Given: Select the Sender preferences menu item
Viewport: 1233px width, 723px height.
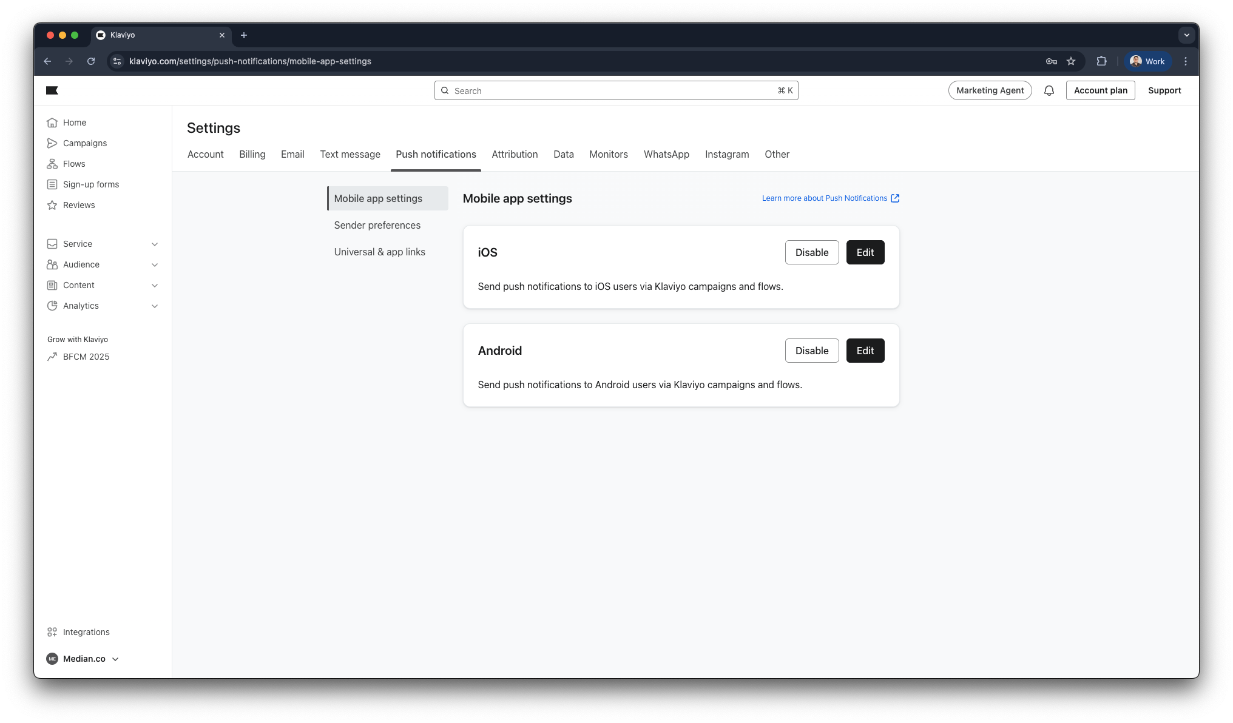Looking at the screenshot, I should pyautogui.click(x=377, y=225).
